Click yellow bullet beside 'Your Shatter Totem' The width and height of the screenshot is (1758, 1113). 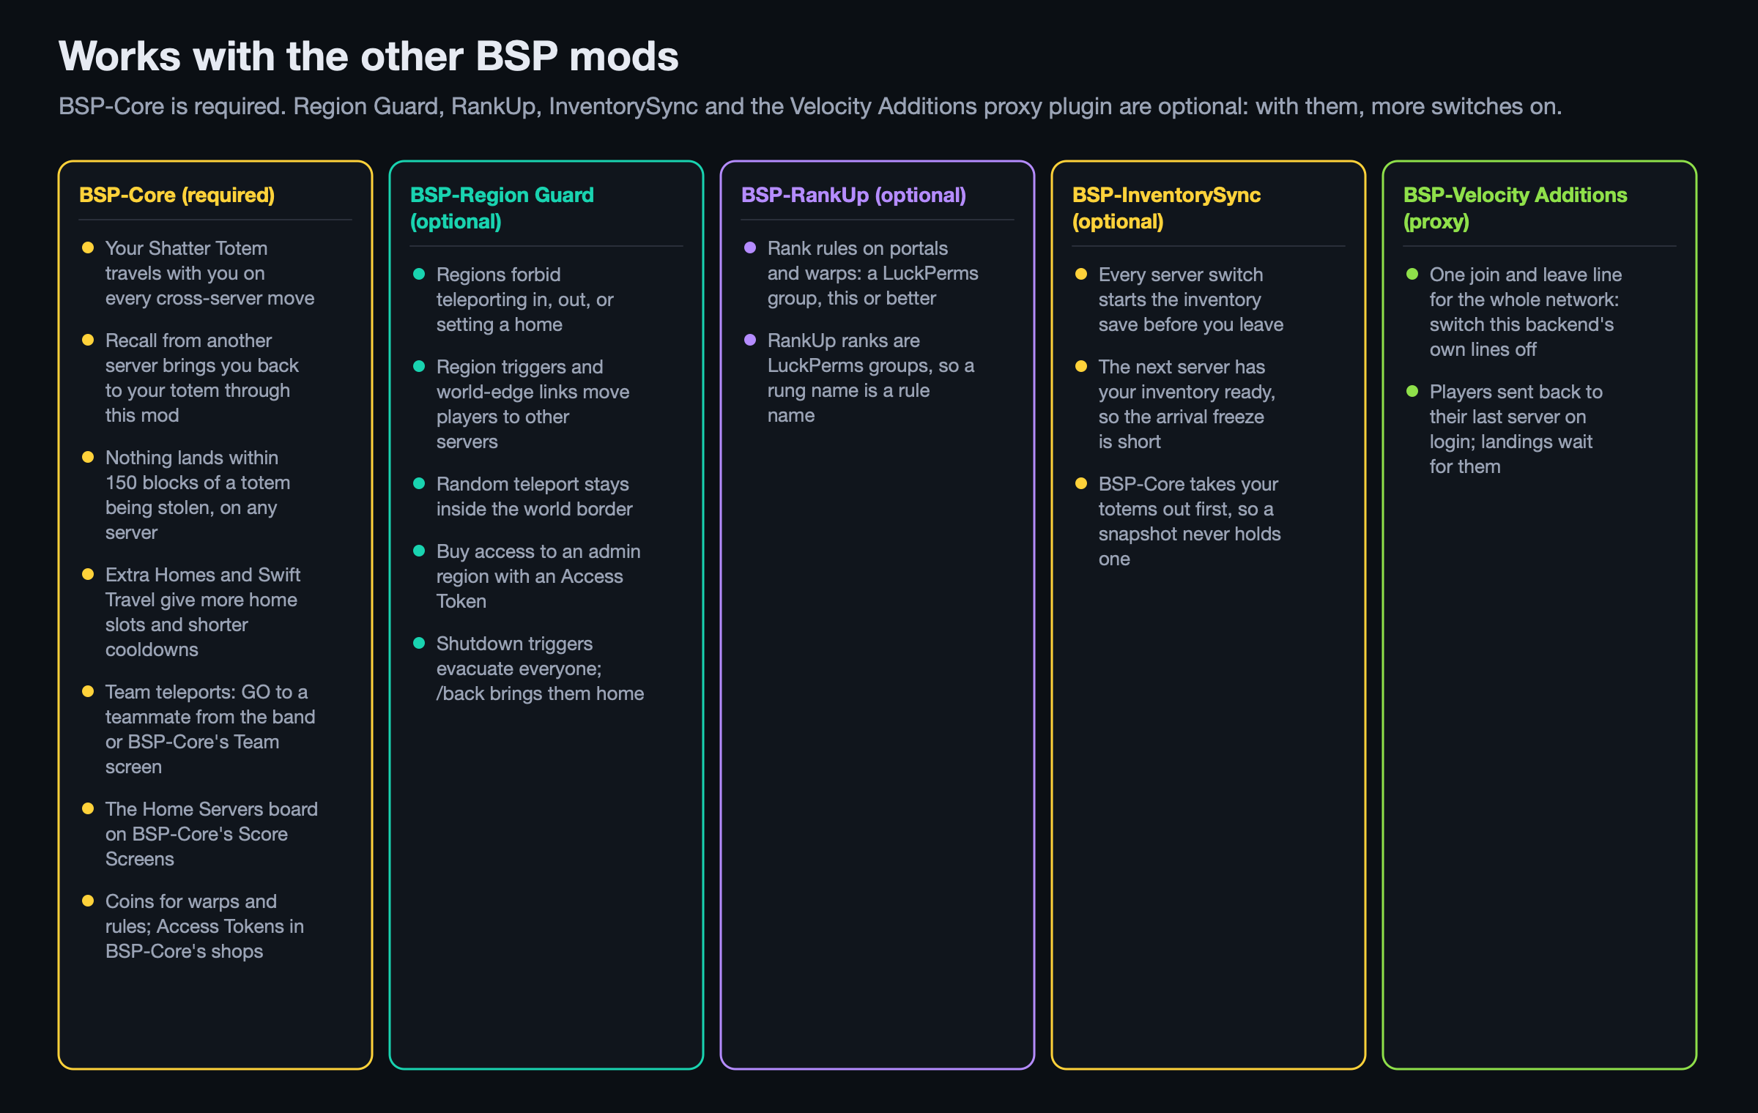point(88,247)
